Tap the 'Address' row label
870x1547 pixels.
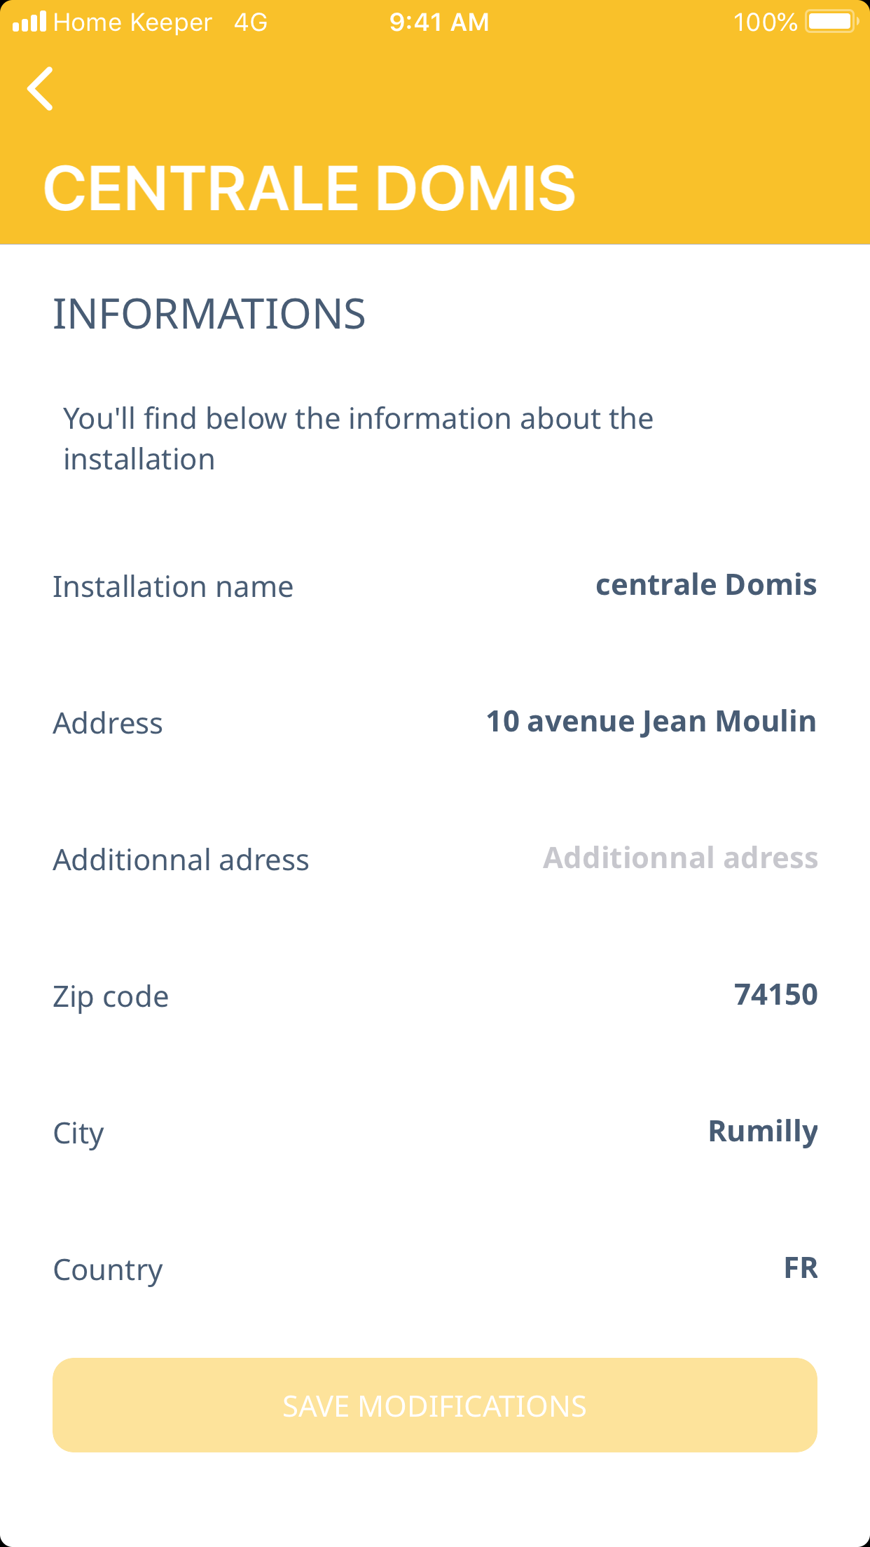(x=108, y=724)
